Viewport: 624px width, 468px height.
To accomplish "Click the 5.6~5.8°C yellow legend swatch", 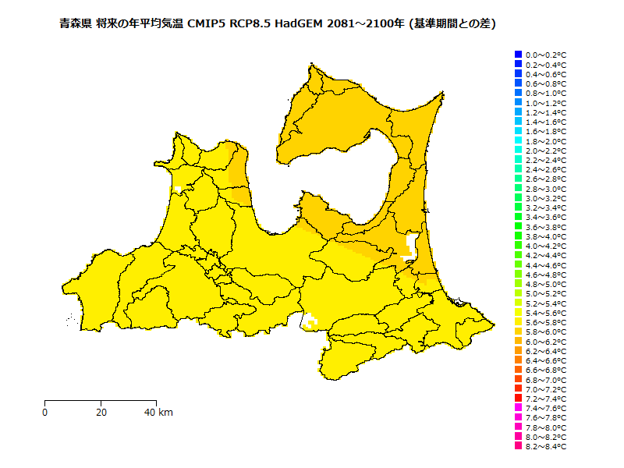I will click(518, 321).
